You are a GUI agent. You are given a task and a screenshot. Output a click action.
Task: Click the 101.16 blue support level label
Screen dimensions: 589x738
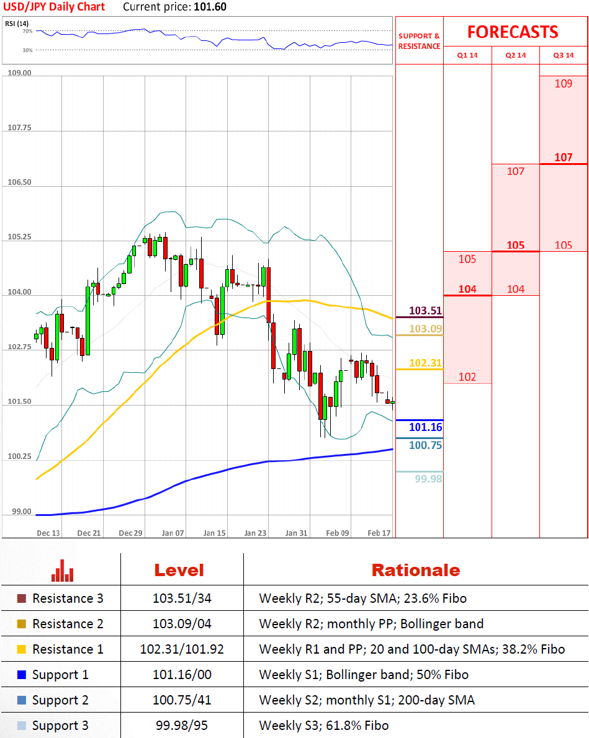pos(425,427)
